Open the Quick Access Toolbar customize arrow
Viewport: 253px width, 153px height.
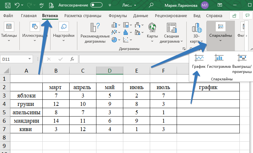[110, 5]
